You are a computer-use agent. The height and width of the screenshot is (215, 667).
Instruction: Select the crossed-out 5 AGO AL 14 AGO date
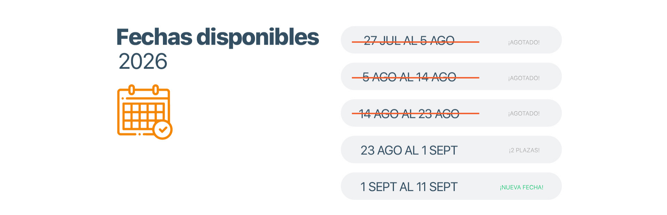pyautogui.click(x=409, y=77)
